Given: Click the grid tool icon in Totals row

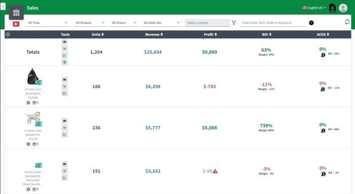Looking at the screenshot, I should (64, 42).
